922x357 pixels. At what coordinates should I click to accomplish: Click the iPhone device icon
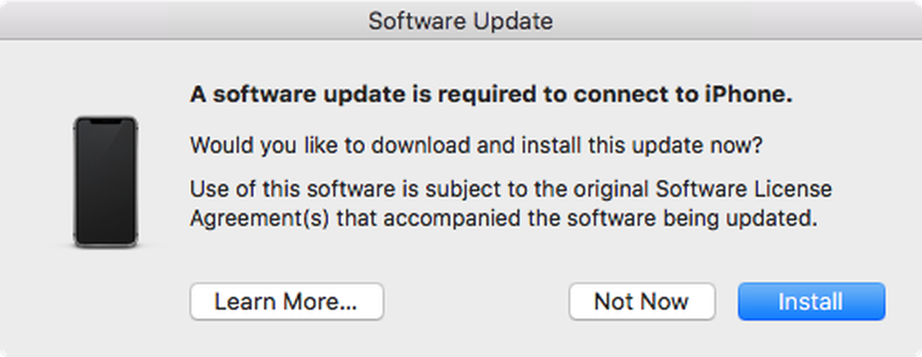[105, 182]
